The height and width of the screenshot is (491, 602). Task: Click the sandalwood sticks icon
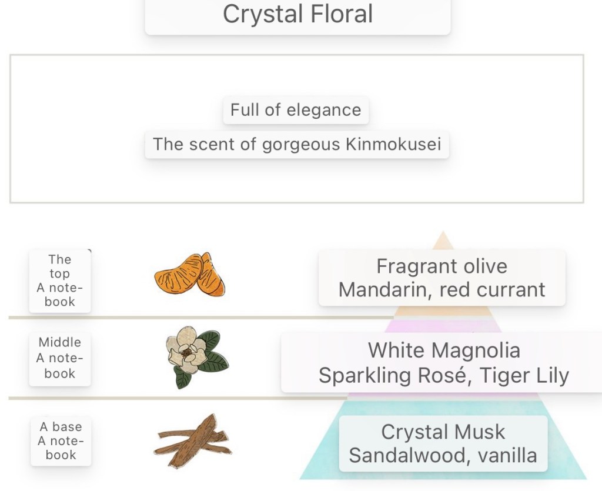[x=193, y=442]
